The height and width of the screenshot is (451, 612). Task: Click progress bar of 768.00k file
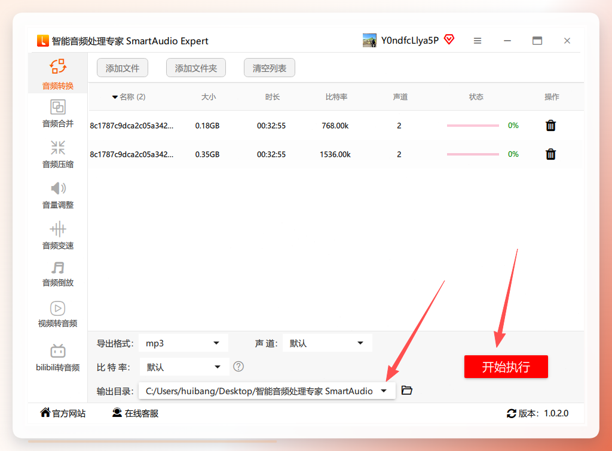(x=473, y=126)
